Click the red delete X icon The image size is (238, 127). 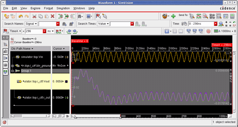point(52,16)
